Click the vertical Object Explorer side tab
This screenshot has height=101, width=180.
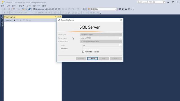[x=2, y=21]
